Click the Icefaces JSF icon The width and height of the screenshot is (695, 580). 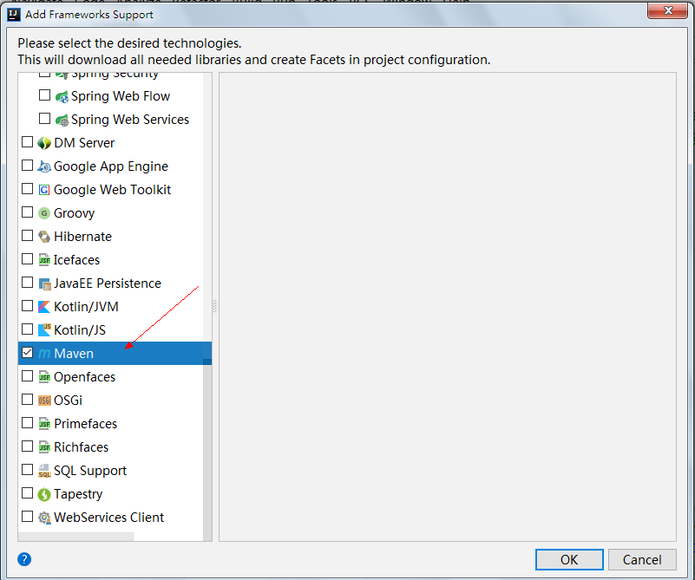44,260
